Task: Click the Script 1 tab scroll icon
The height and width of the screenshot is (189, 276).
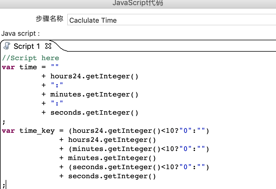Action: click(x=7, y=46)
